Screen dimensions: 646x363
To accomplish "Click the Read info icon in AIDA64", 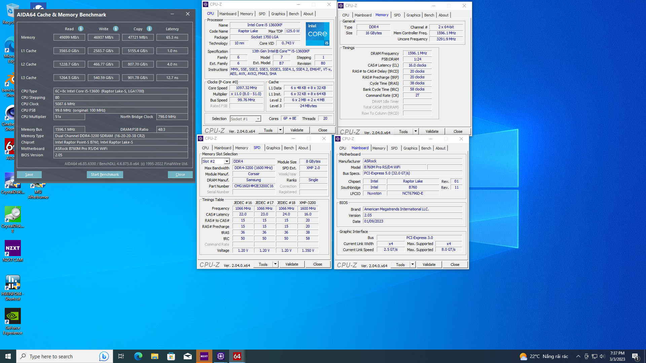I will pyautogui.click(x=81, y=29).
